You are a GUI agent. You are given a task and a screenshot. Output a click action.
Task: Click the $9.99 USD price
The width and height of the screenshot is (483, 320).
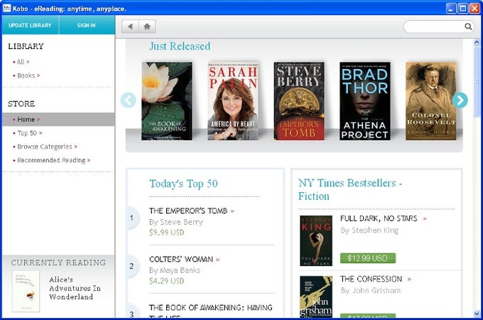coord(167,233)
